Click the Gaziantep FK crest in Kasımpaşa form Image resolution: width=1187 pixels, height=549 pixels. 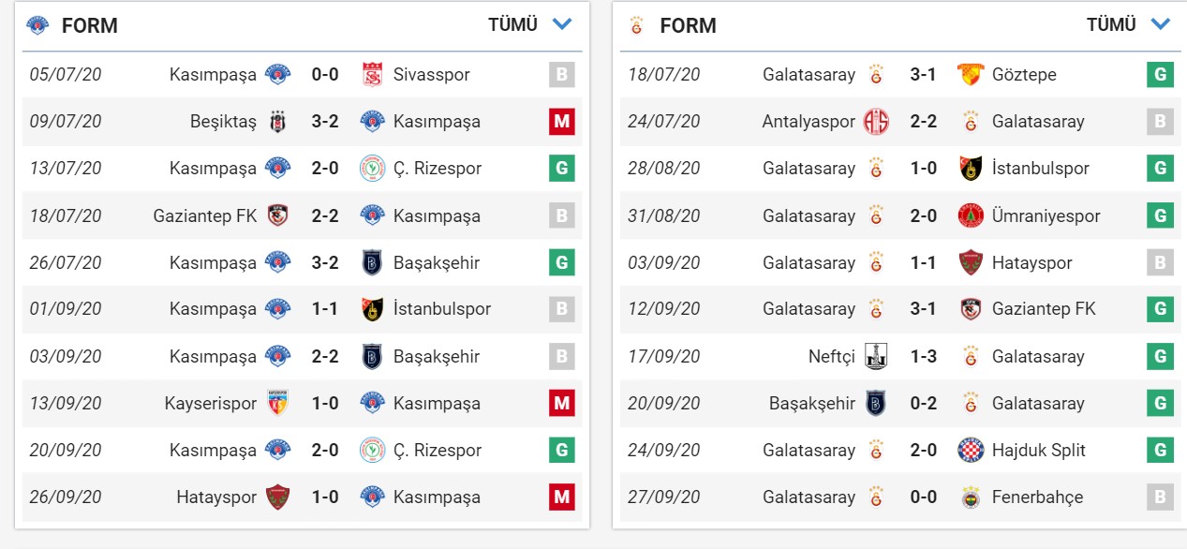[277, 215]
